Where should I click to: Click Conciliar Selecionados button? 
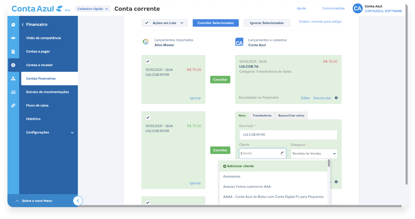coord(216,23)
